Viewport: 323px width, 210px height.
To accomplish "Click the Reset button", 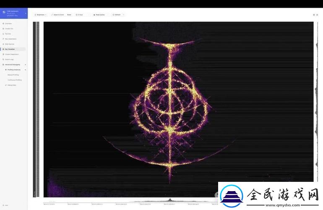I will 69,15.
